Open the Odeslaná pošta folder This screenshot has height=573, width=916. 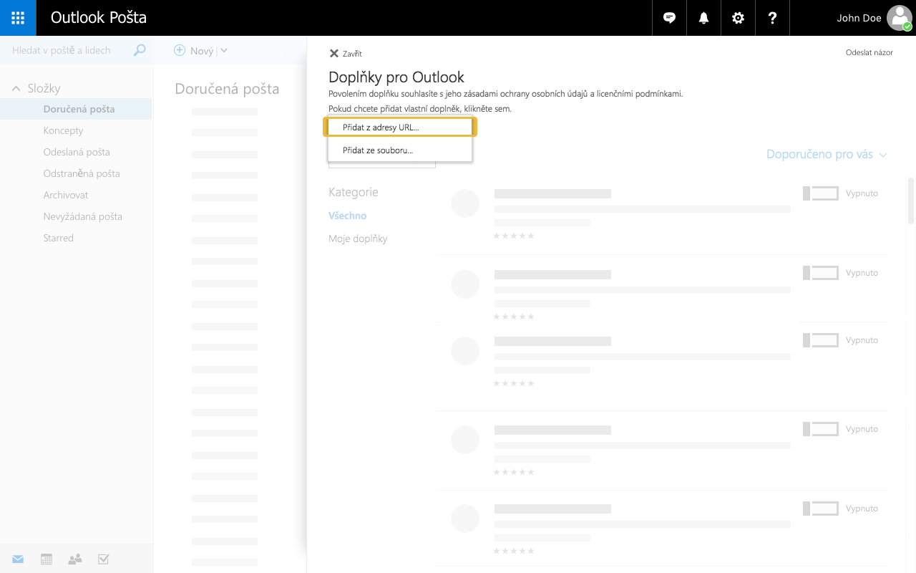tap(76, 152)
